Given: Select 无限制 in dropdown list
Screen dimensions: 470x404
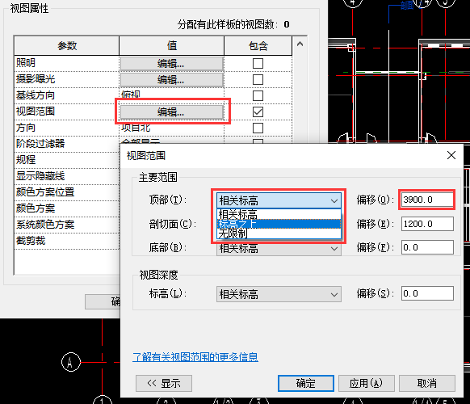Looking at the screenshot, I should (x=279, y=234).
